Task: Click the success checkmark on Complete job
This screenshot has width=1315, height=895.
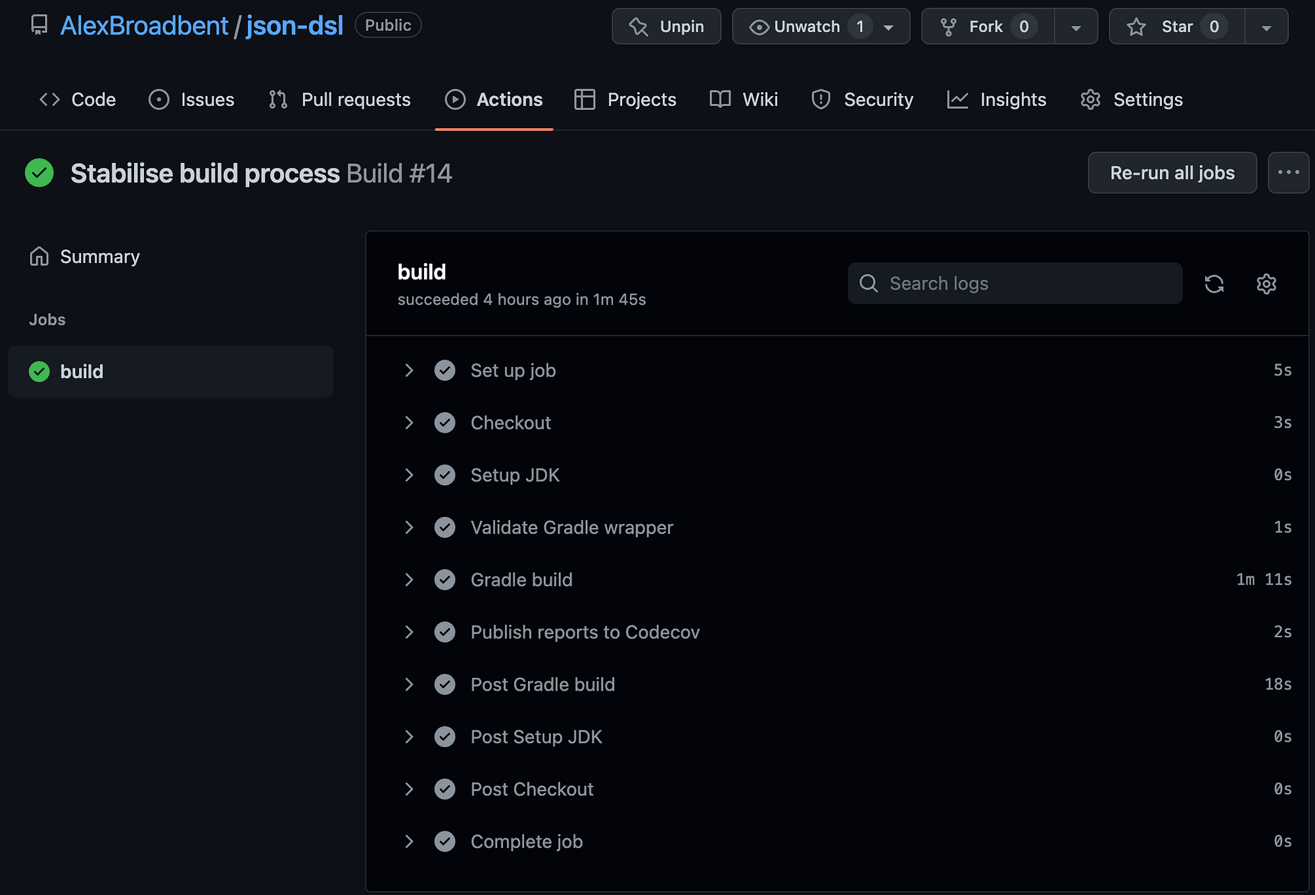Action: pyautogui.click(x=445, y=841)
